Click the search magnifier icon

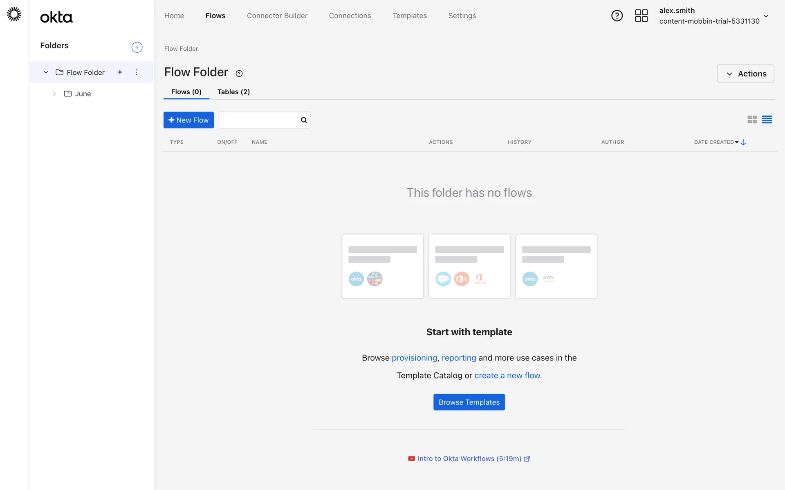tap(304, 120)
